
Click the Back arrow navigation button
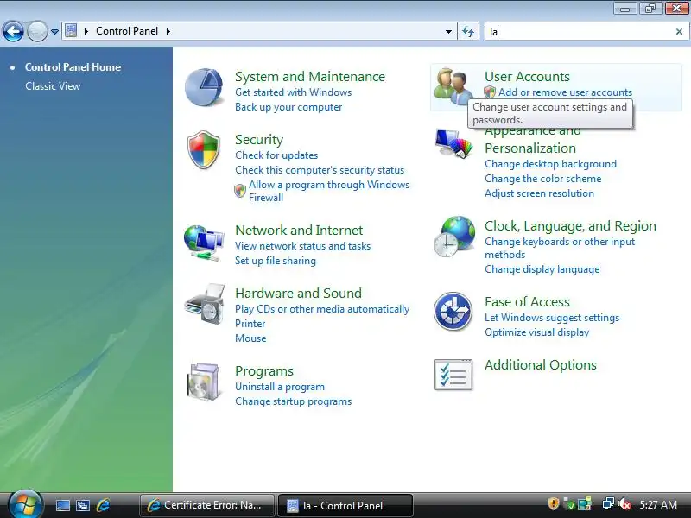coord(13,31)
